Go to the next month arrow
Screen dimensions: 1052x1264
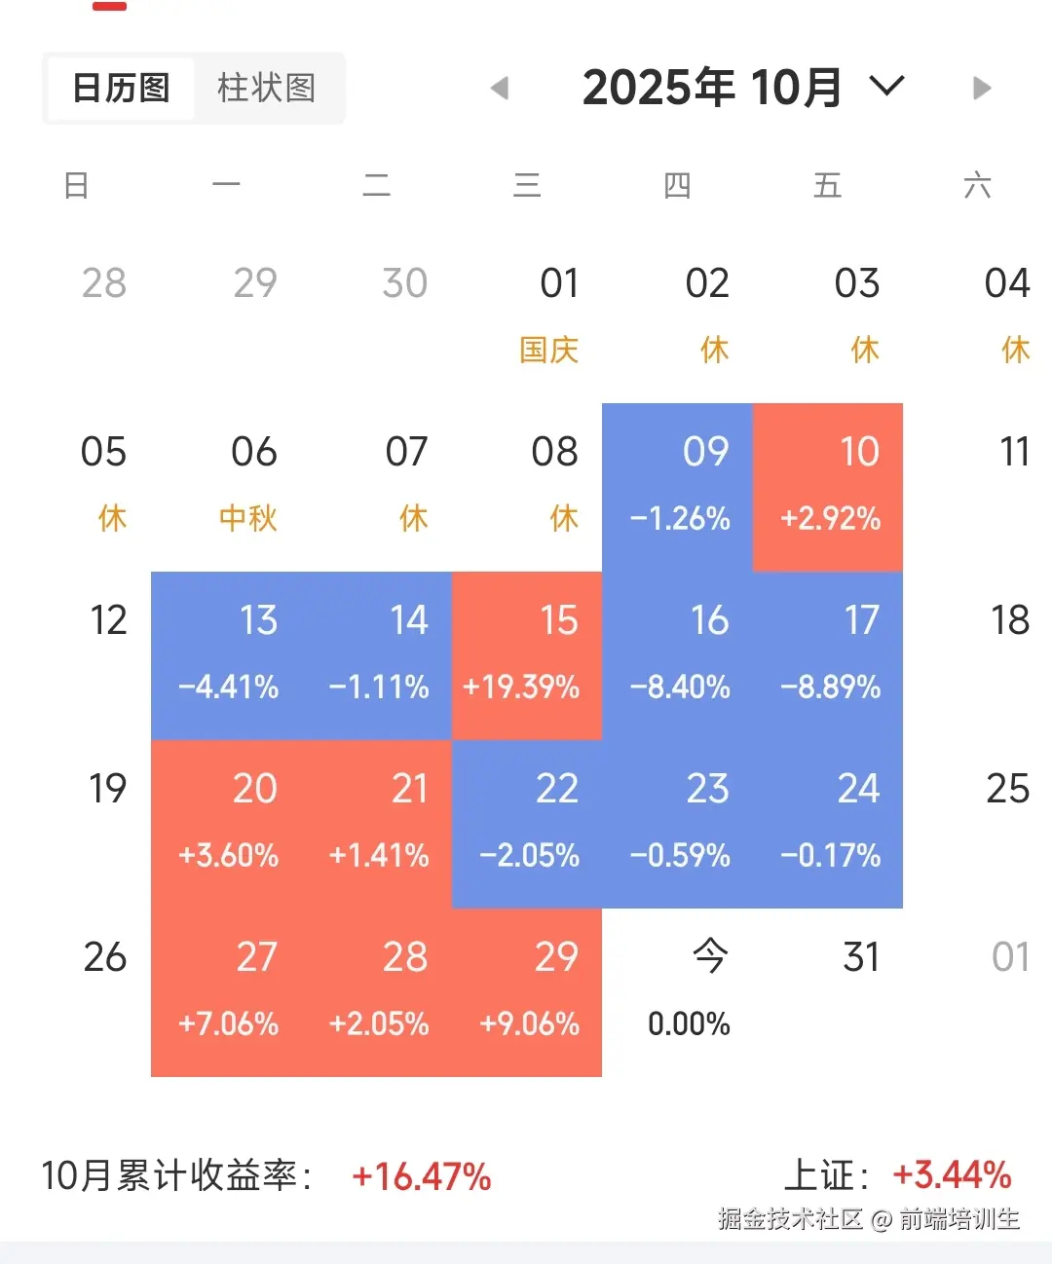[982, 89]
